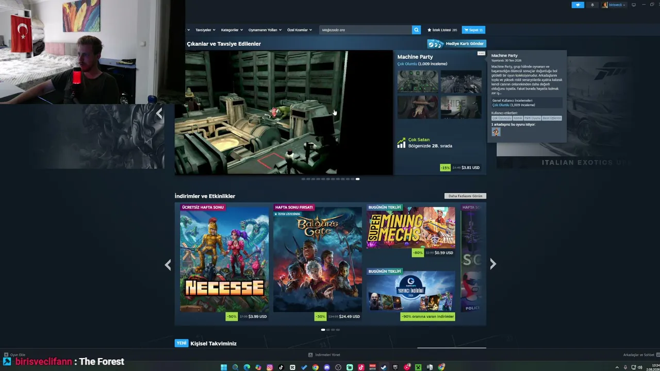Image resolution: width=660 pixels, height=371 pixels.
Task: Open the three-dot options on Machine Party
Action: (x=481, y=53)
